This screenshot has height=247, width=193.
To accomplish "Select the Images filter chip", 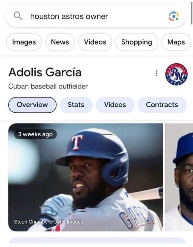I will [24, 42].
